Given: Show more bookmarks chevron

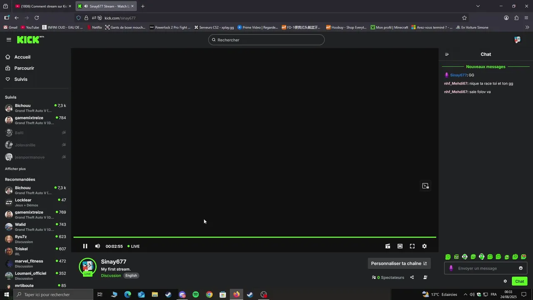Looking at the screenshot, I should point(527,27).
